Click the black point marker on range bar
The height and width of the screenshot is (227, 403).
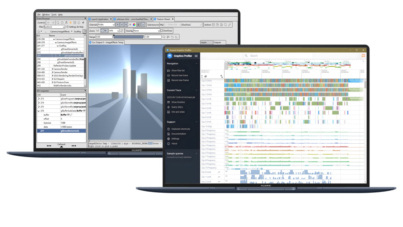(114, 35)
